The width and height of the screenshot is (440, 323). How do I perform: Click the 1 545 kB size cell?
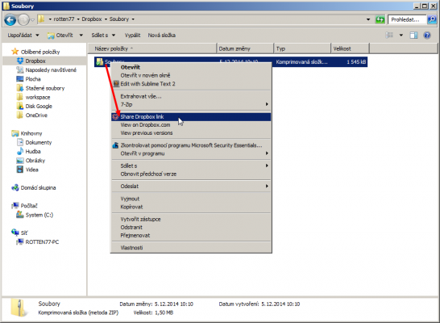point(356,62)
